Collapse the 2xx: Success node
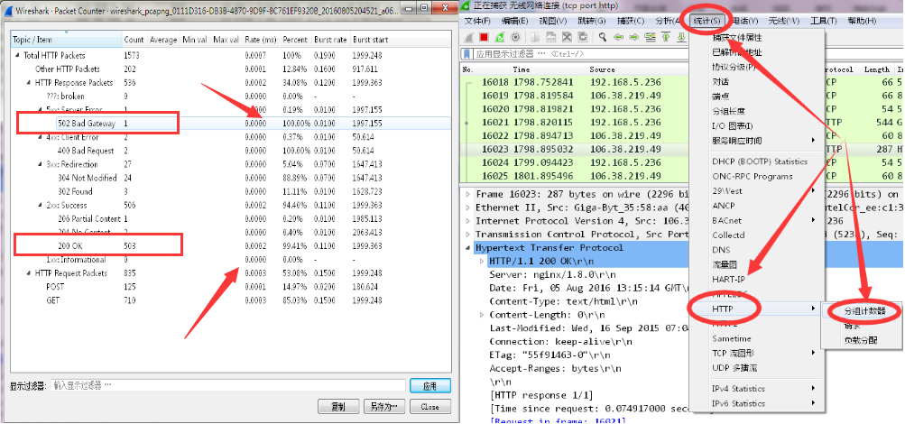This screenshot has width=905, height=424. coord(41,206)
